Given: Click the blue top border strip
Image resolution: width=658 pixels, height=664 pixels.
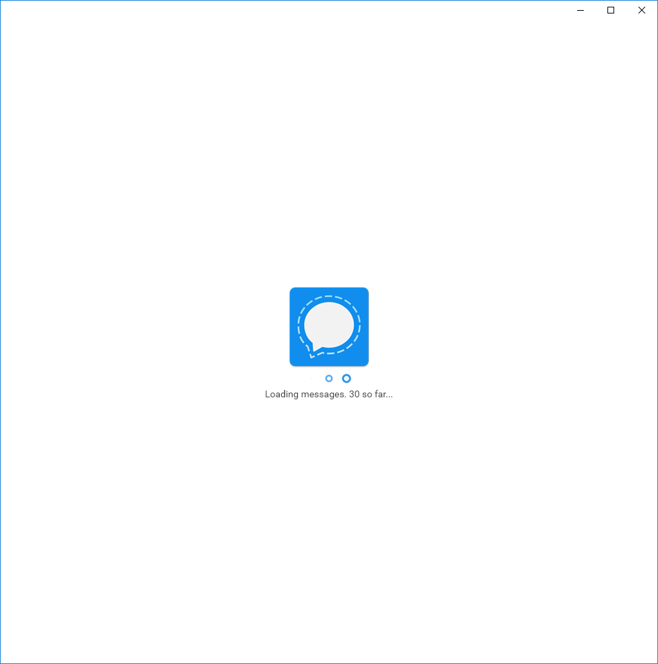Looking at the screenshot, I should (329, 2).
